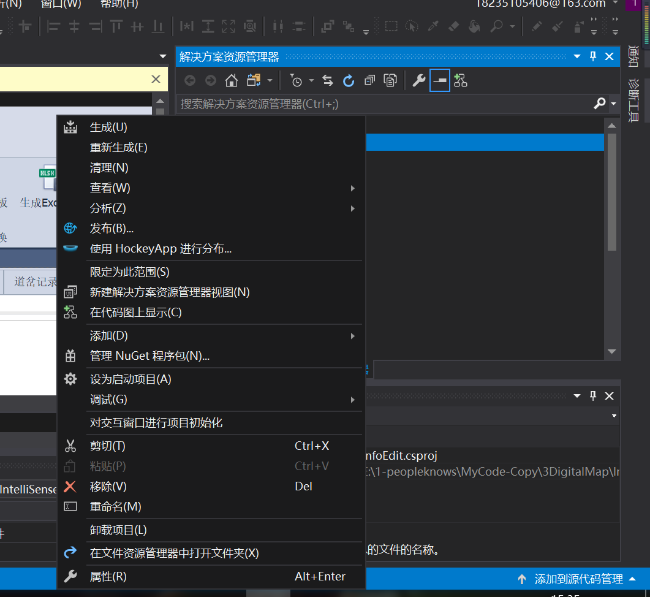Click the make same size icon in the layout toolbar

pyautogui.click(x=228, y=26)
